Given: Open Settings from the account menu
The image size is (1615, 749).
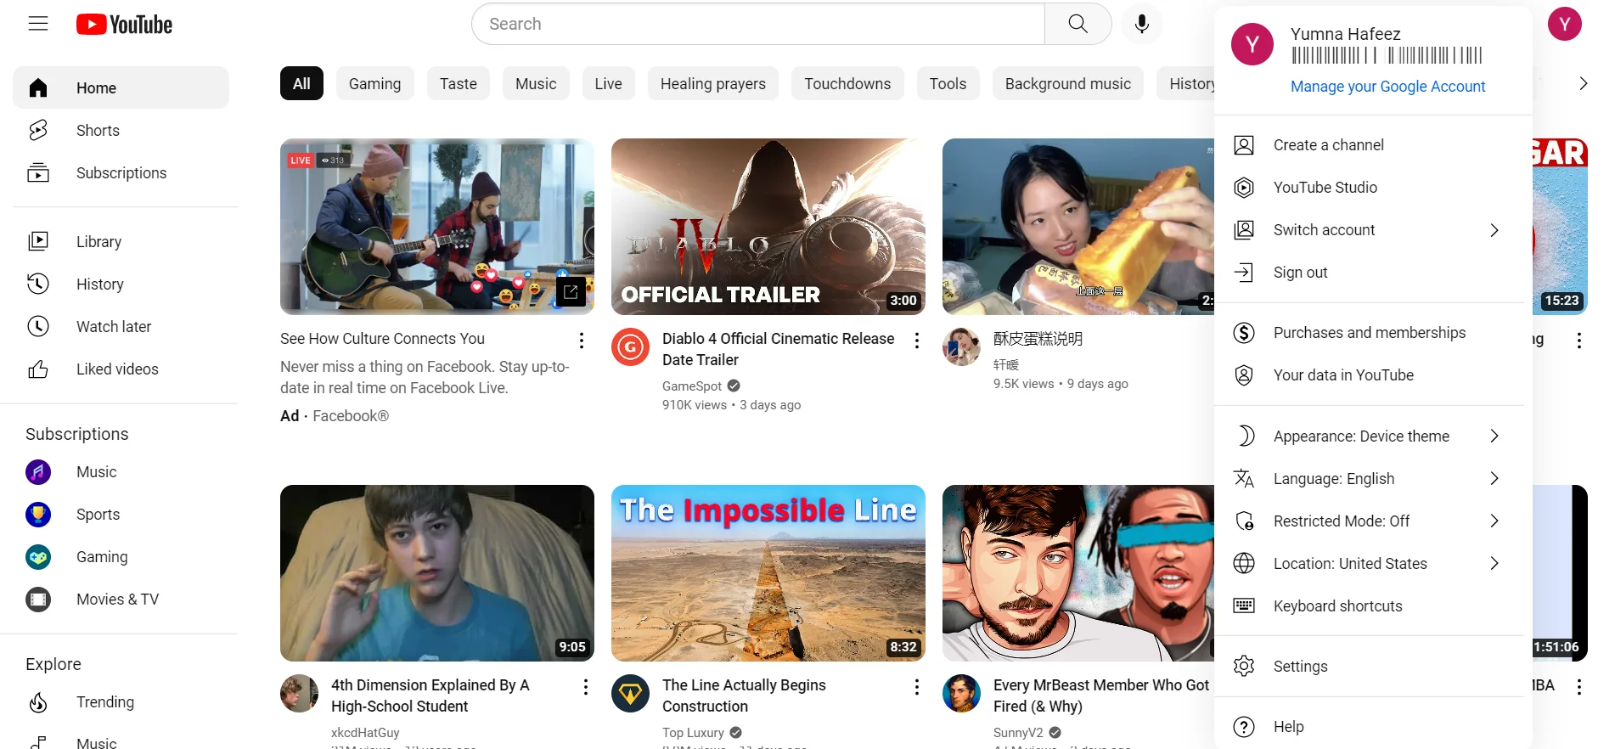Looking at the screenshot, I should (1369, 666).
